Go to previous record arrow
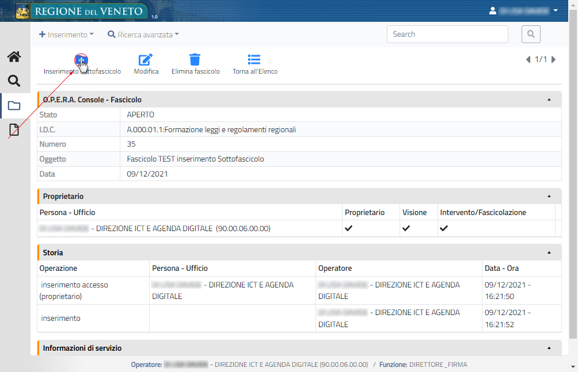This screenshot has height=372, width=578. point(528,59)
